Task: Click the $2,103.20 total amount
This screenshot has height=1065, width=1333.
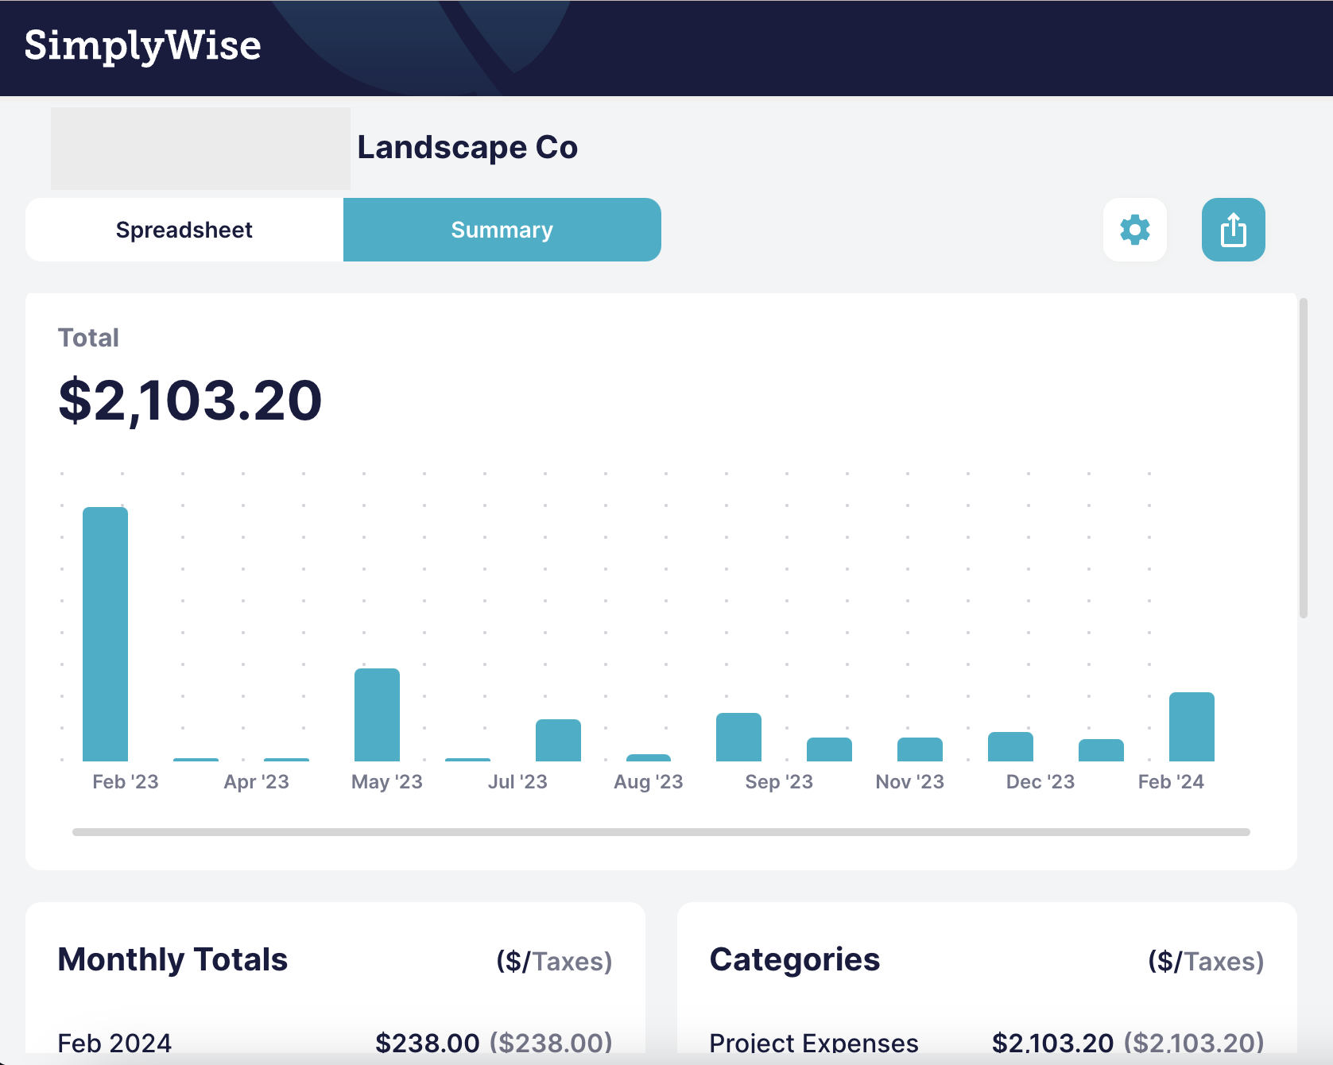Action: pos(190,401)
